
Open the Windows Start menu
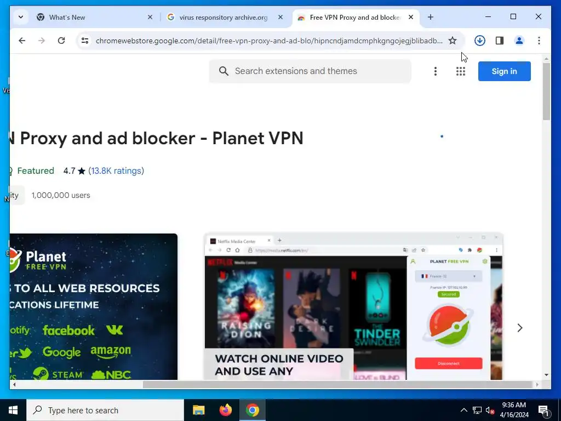click(x=13, y=410)
